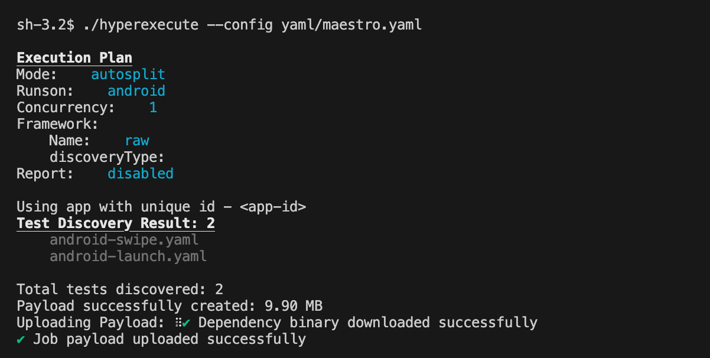Click the checkmark beside Job payload uploaded
The image size is (710, 358).
(21, 339)
